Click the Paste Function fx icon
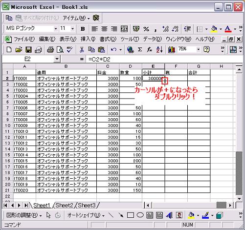Image resolution: width=245 pixels, height=230 pixels. pyautogui.click(x=149, y=49)
